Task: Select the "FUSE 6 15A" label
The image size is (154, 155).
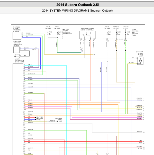Action: (60, 33)
